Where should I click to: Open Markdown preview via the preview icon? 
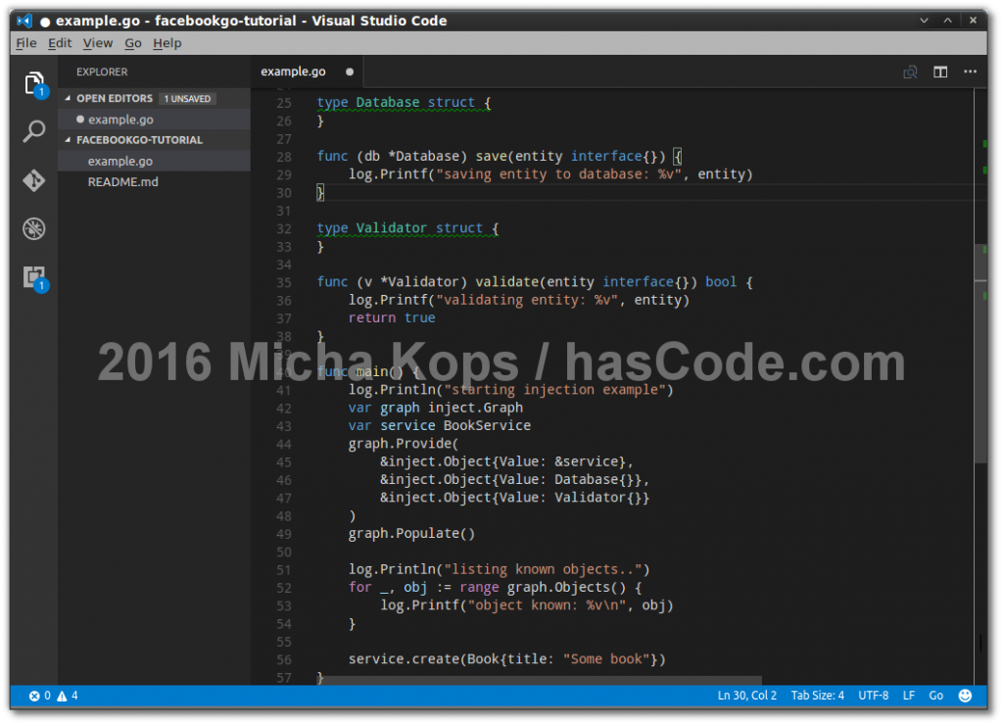tap(909, 72)
